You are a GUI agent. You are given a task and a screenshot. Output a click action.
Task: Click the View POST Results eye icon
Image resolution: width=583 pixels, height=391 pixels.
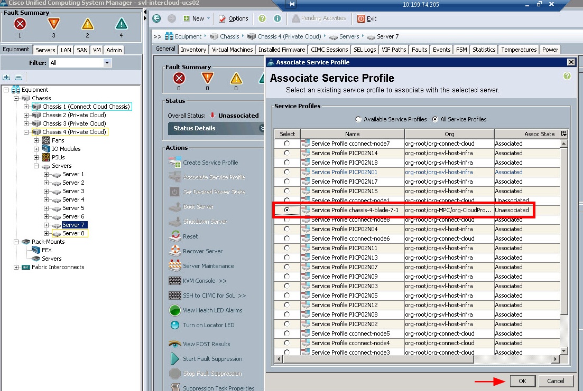[175, 344]
